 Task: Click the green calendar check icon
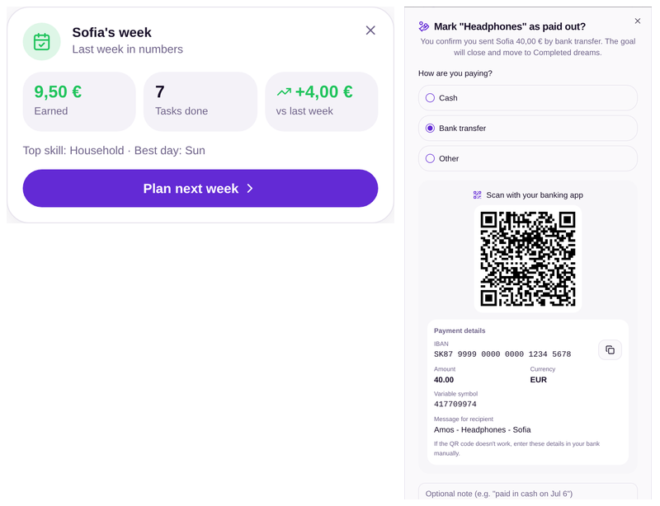(42, 42)
